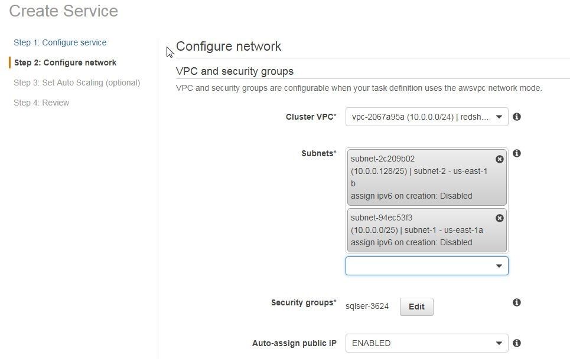
Task: Select Step 4: Review
Action: 41,103
